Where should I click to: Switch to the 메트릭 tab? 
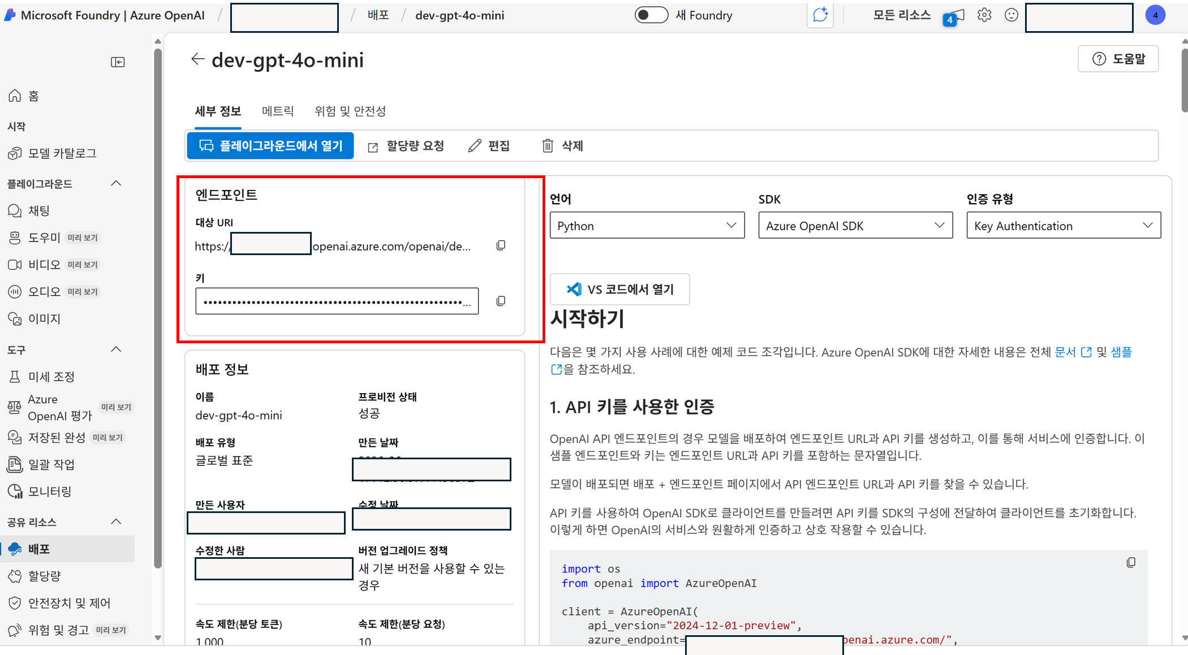click(x=278, y=111)
